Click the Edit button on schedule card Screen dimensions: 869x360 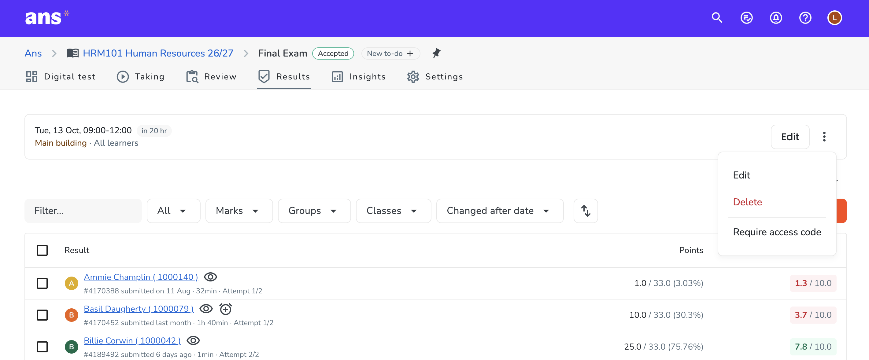790,137
